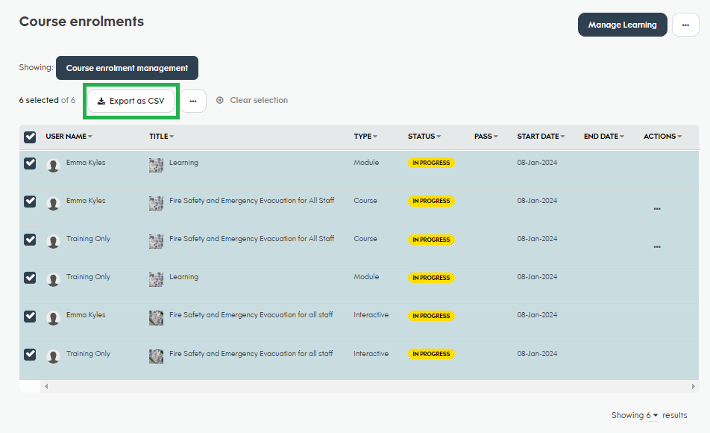Click the horizontal scrollbar right arrow
710x433 pixels.
[x=694, y=386]
